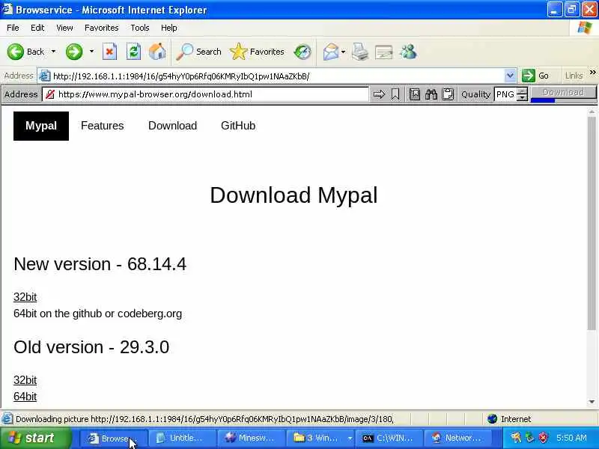Open the 3 Windows Explorer taskbar group
599x449 pixels.
pyautogui.click(x=320, y=439)
